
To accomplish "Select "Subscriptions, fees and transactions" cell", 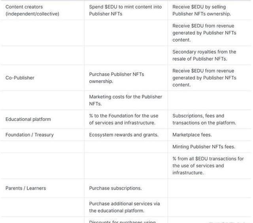I will 204,119.
